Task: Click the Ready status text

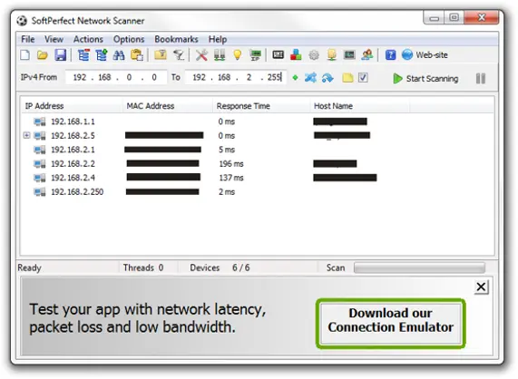Action: (x=29, y=267)
